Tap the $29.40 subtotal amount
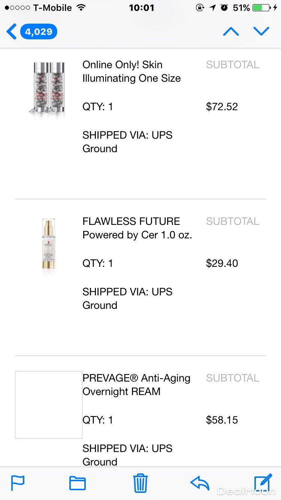The height and width of the screenshot is (500, 281). pyautogui.click(x=222, y=263)
